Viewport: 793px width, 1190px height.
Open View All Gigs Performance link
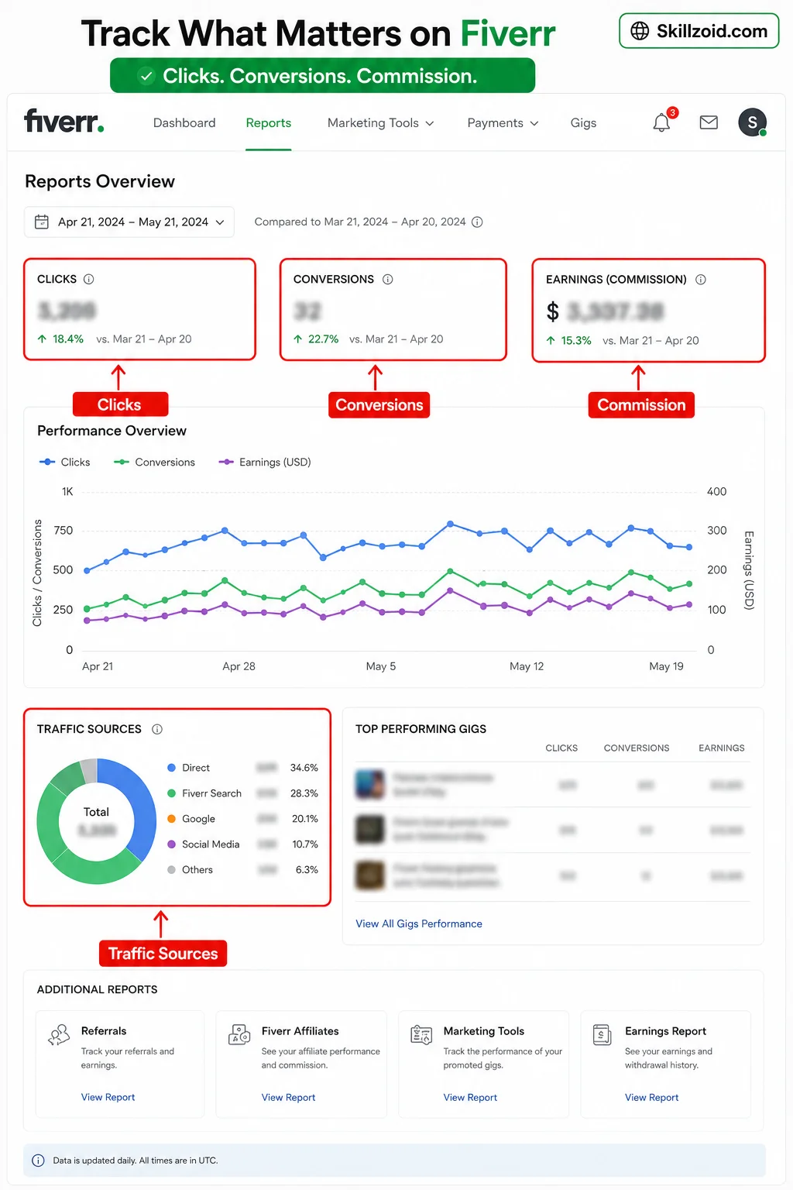(419, 923)
